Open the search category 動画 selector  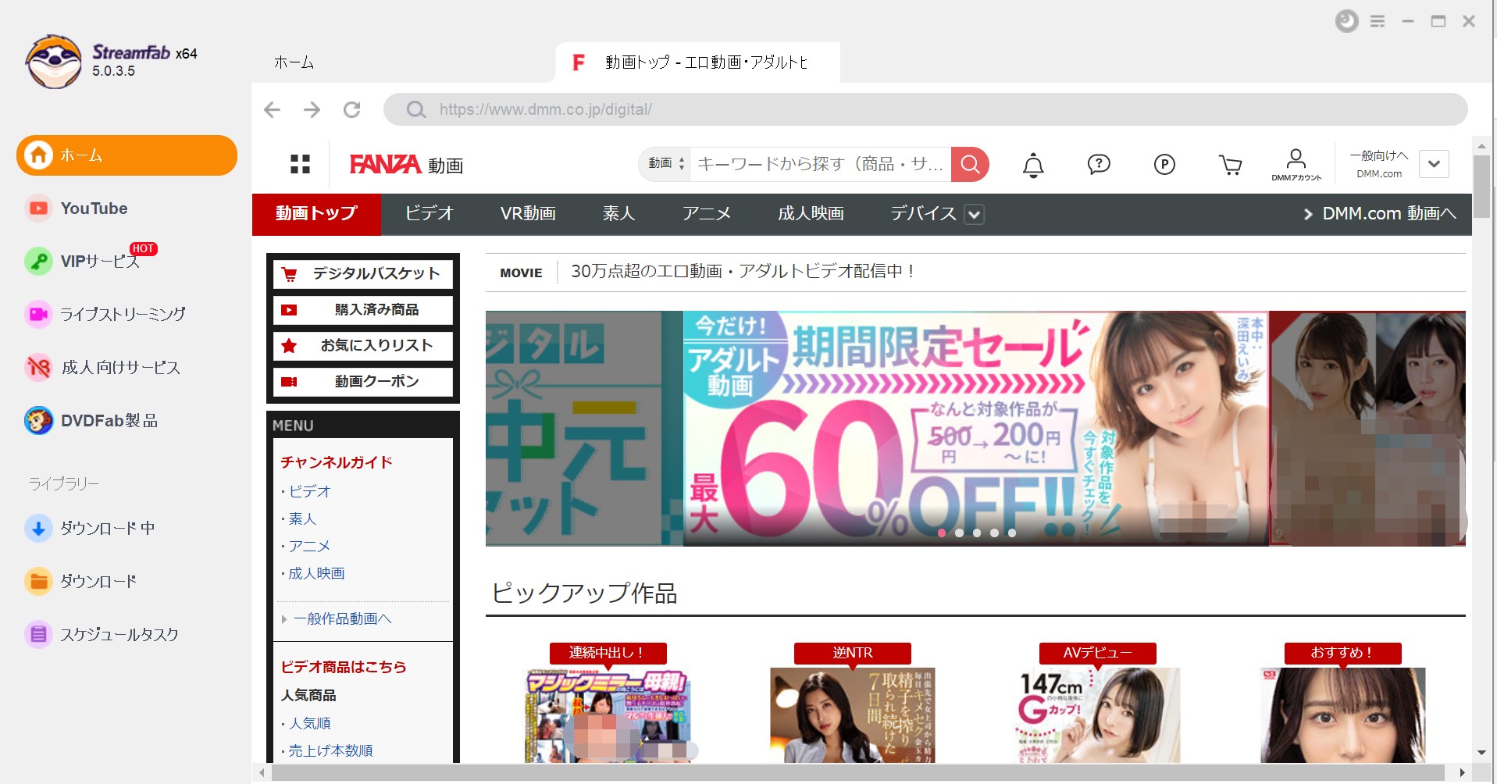point(665,164)
